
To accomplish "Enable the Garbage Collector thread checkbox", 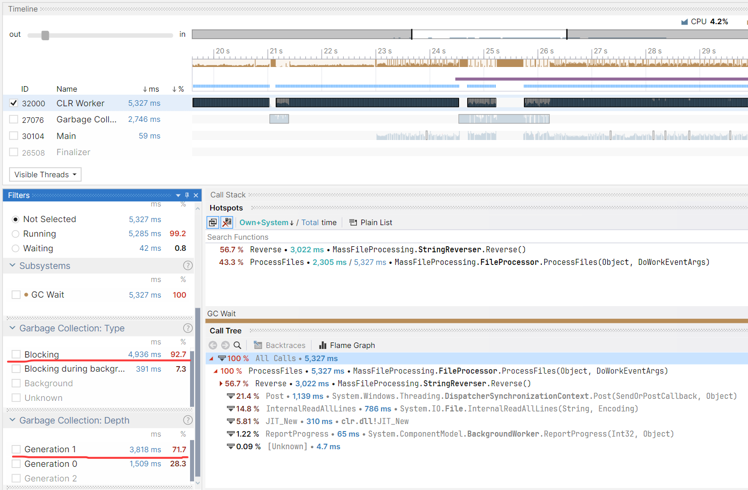I will (14, 119).
